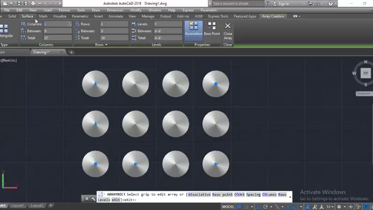The width and height of the screenshot is (373, 210).
Task: Click the MODEL space button in status bar
Action: pyautogui.click(x=228, y=206)
